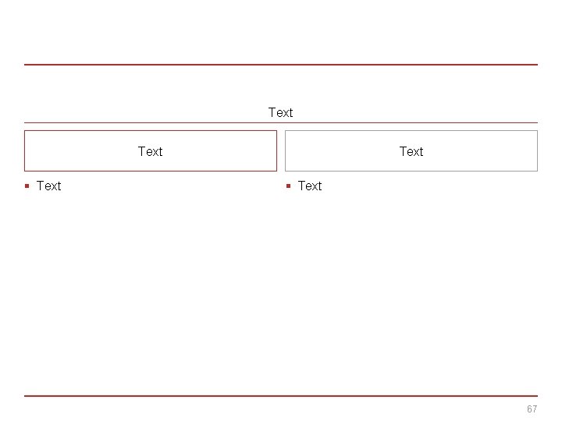Click the left column bullet "Text"
Image resolution: width=562 pixels, height=421 pixels.
[x=48, y=186]
